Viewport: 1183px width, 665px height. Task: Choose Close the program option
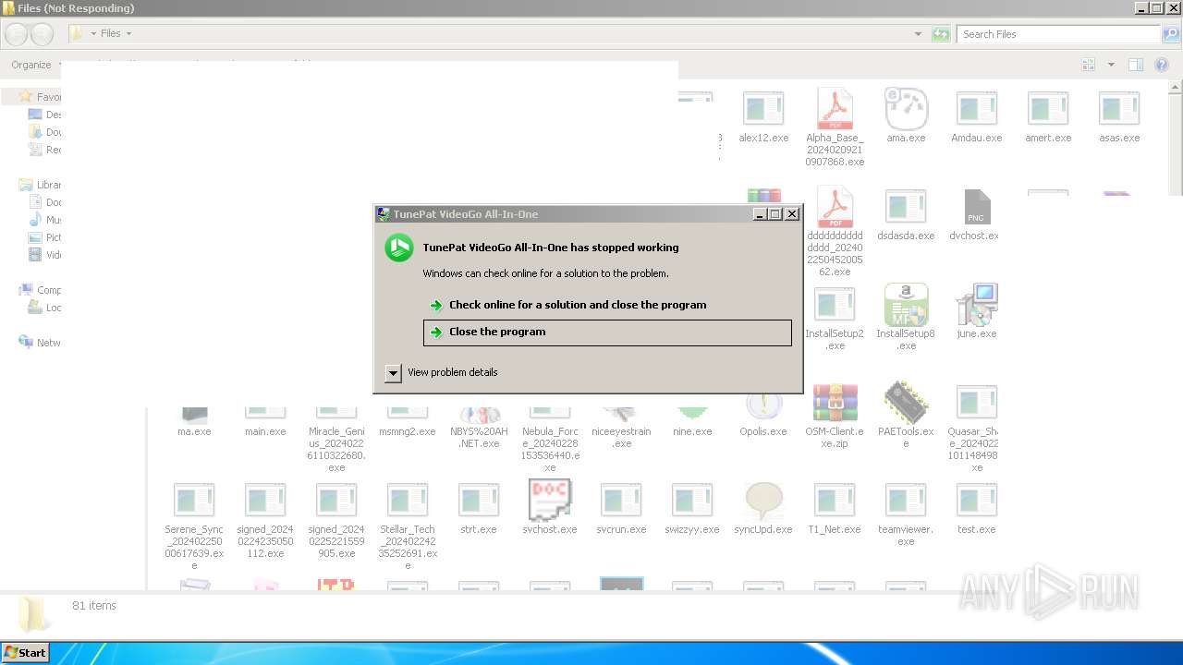[x=607, y=332]
